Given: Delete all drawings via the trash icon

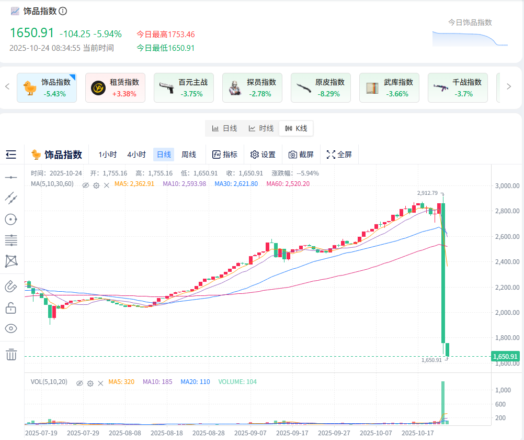Looking at the screenshot, I should (x=11, y=355).
